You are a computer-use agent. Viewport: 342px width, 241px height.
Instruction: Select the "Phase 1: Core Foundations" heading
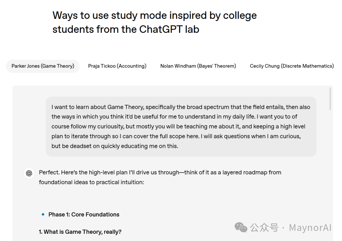(84, 214)
